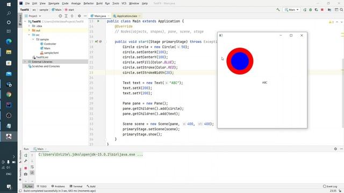Click the Rerun icon in Run panel
The width and height of the screenshot is (344, 193).
[26, 155]
